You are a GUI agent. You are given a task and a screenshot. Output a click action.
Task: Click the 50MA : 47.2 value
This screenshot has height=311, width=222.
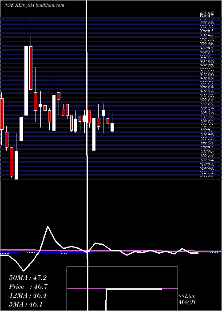point(28,278)
